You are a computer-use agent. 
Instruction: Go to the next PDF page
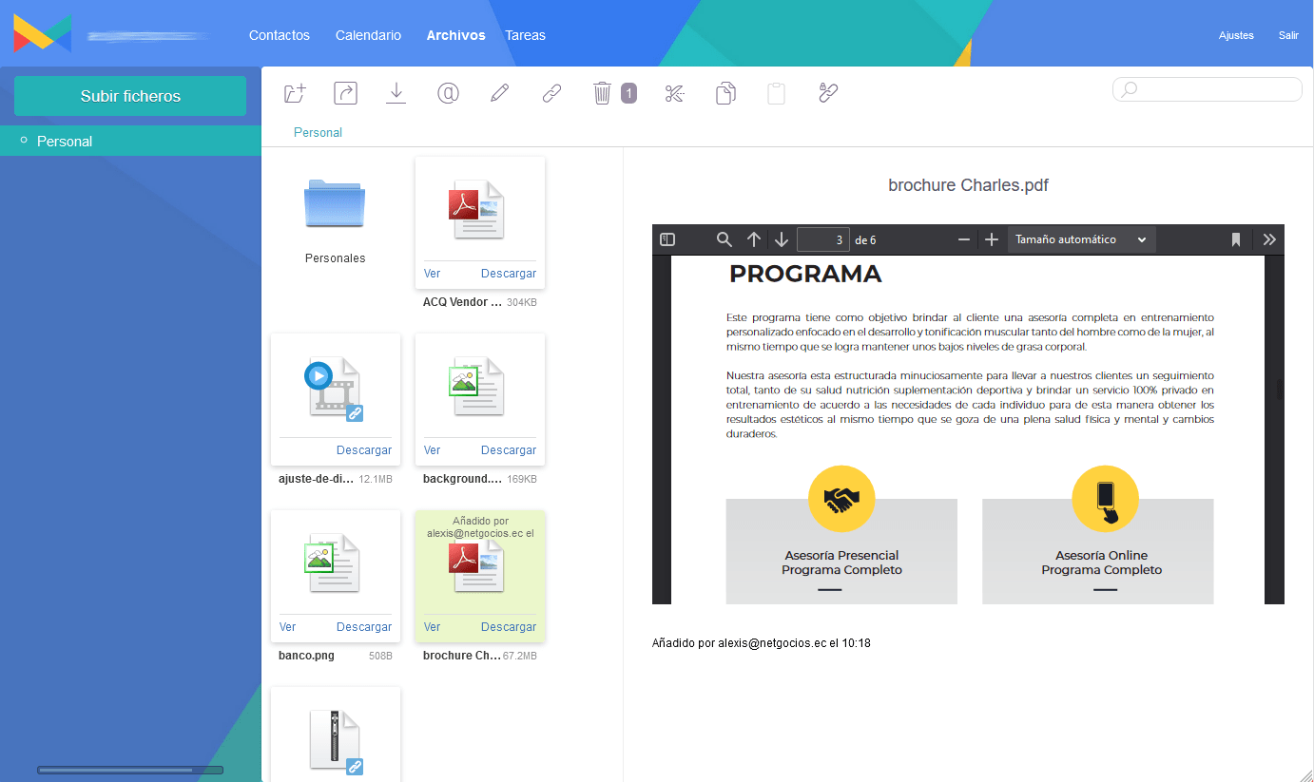pyautogui.click(x=782, y=239)
